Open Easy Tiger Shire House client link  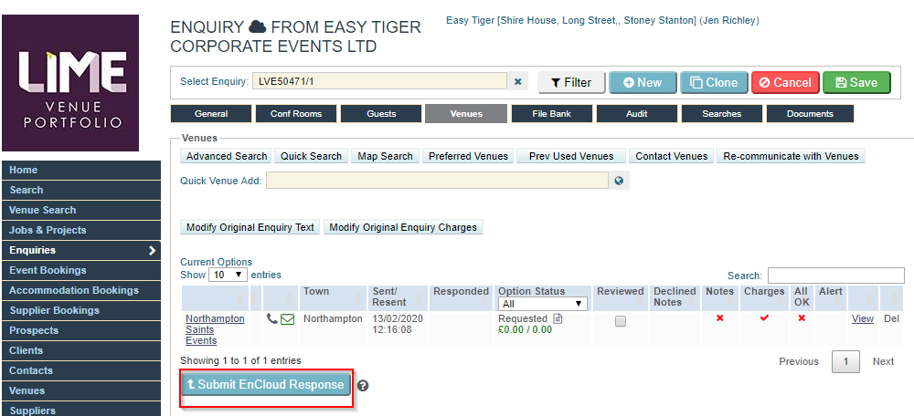602,21
